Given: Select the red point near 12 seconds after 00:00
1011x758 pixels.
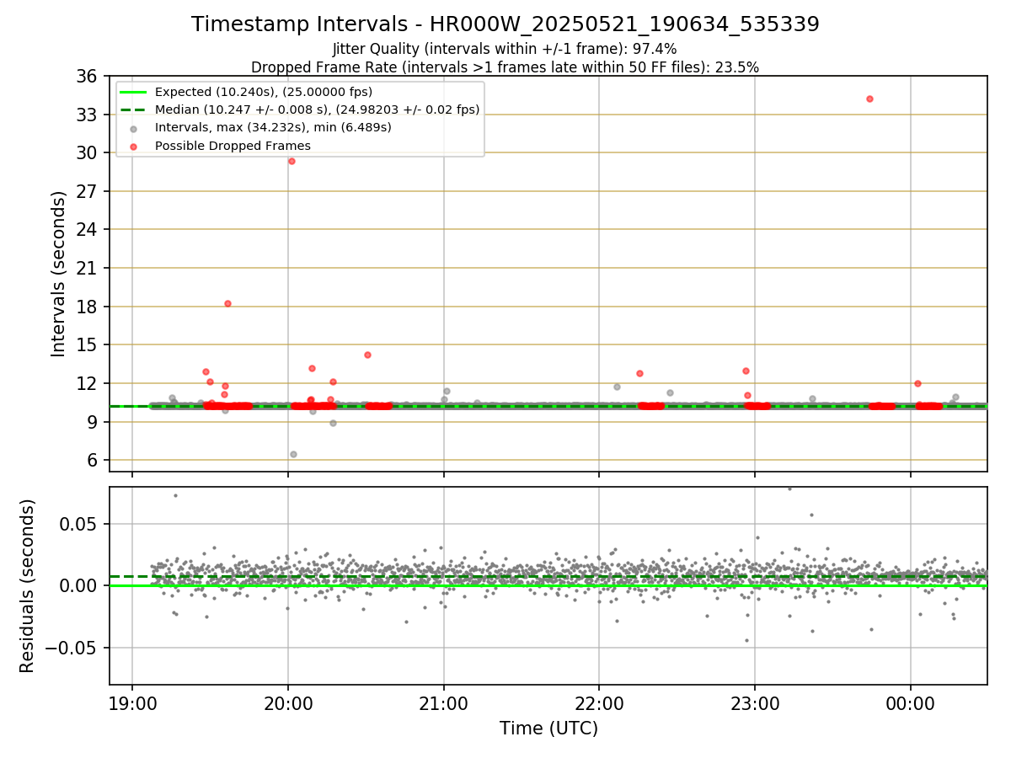Looking at the screenshot, I should 917,383.
